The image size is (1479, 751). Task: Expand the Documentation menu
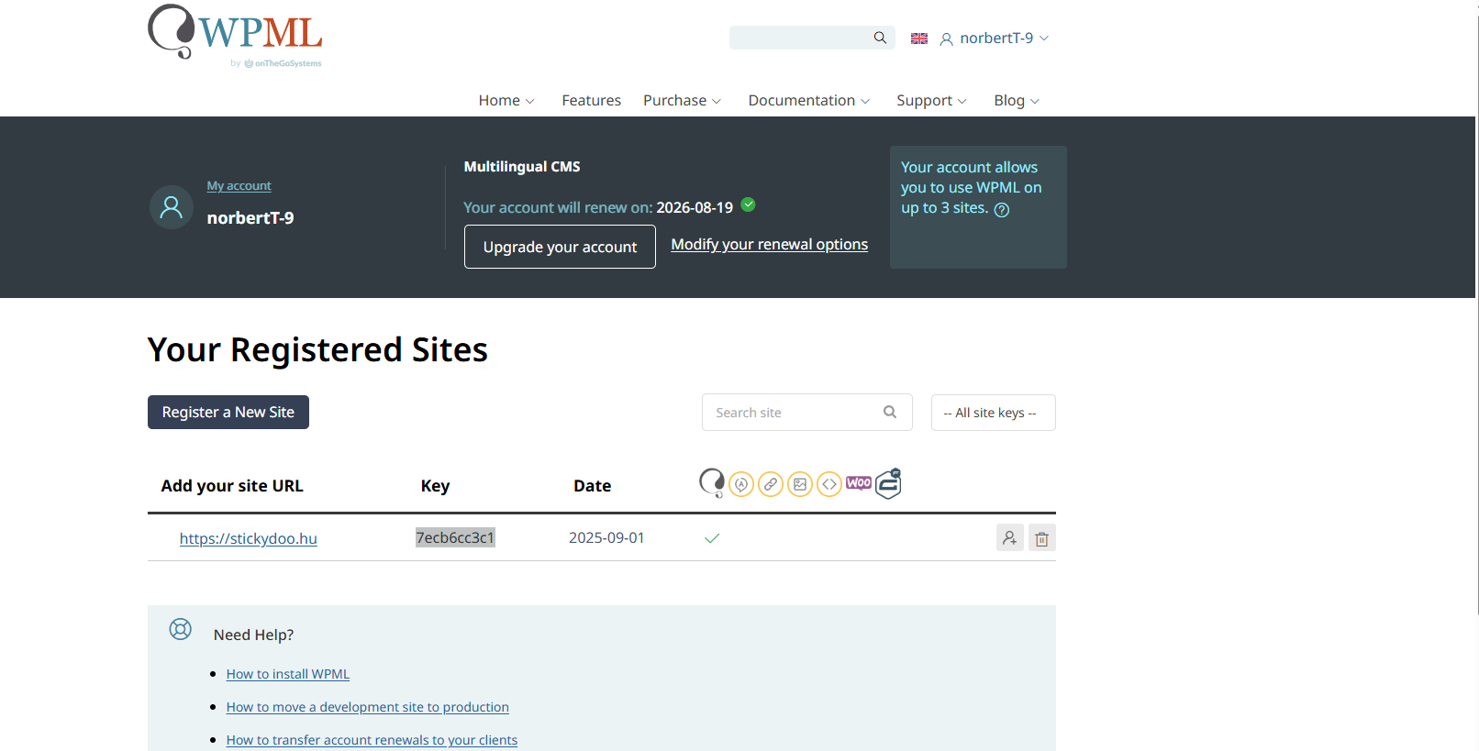click(809, 101)
